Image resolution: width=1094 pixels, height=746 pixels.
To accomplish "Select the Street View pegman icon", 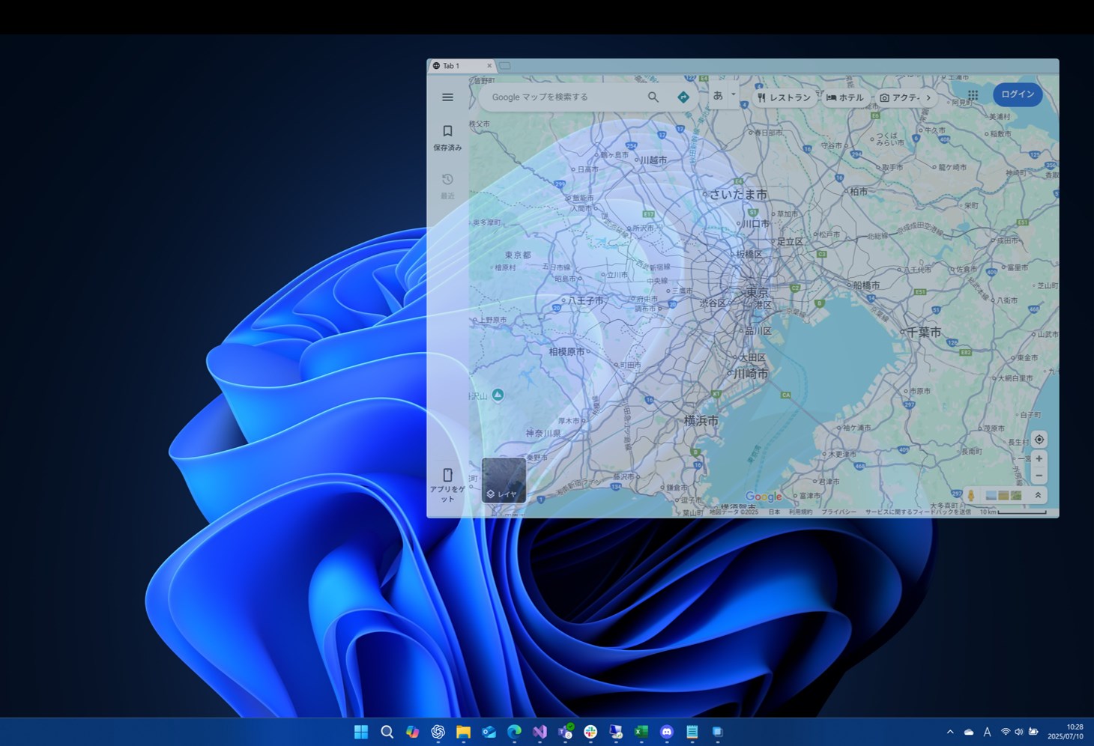I will pyautogui.click(x=970, y=496).
